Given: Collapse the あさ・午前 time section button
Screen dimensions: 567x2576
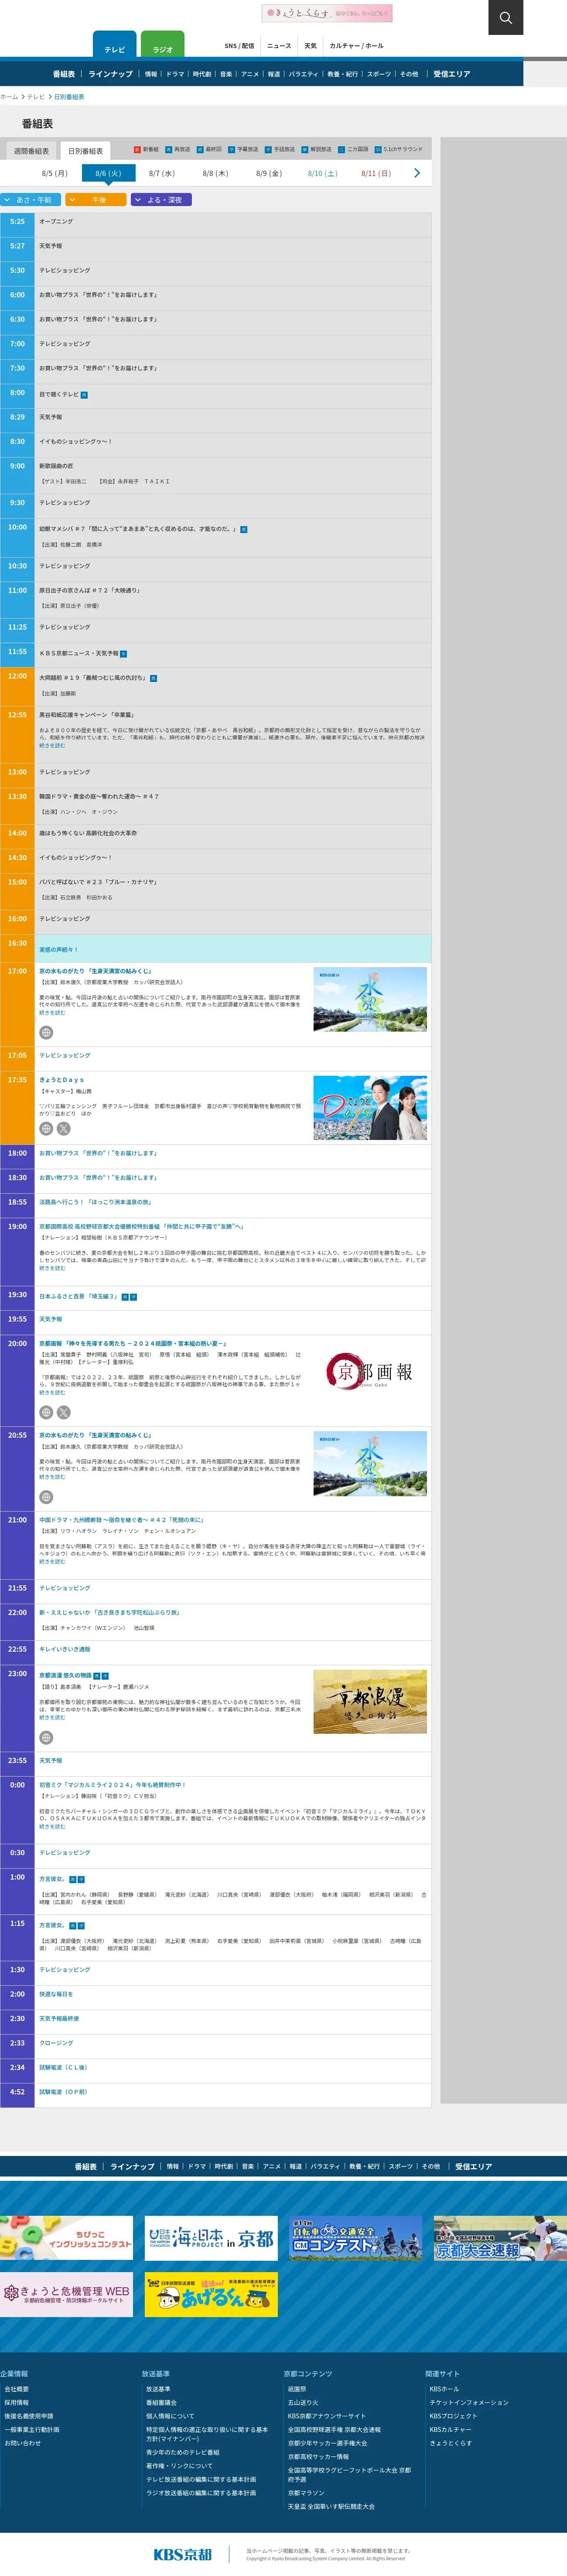Looking at the screenshot, I should point(31,200).
